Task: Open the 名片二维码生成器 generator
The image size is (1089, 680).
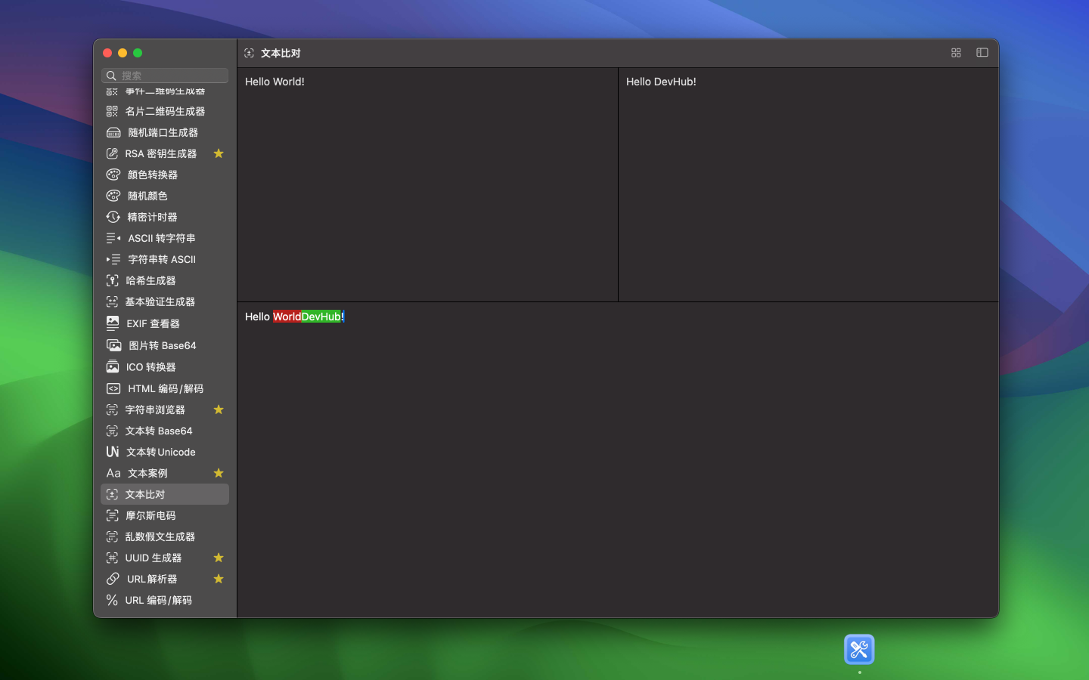Action: click(163, 111)
